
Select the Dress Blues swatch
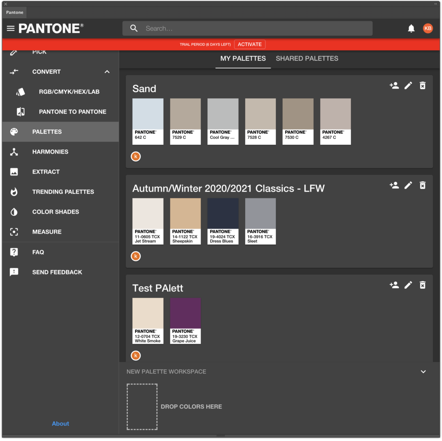[223, 221]
